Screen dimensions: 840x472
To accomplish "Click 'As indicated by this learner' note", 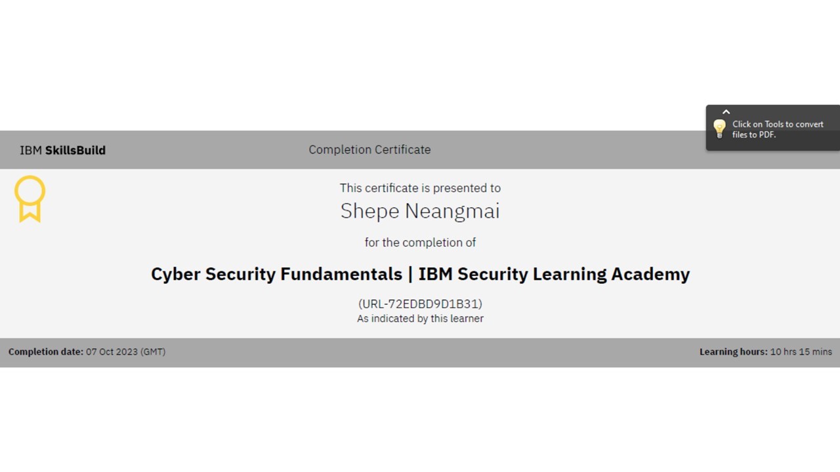I will tap(420, 319).
